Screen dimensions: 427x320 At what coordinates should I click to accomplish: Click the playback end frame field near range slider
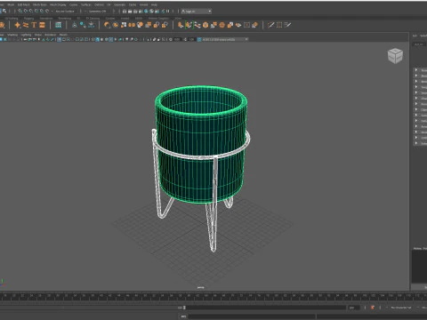click(x=353, y=308)
